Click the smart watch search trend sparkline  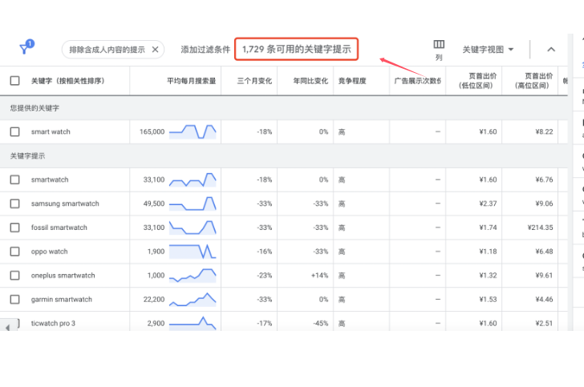[193, 131]
